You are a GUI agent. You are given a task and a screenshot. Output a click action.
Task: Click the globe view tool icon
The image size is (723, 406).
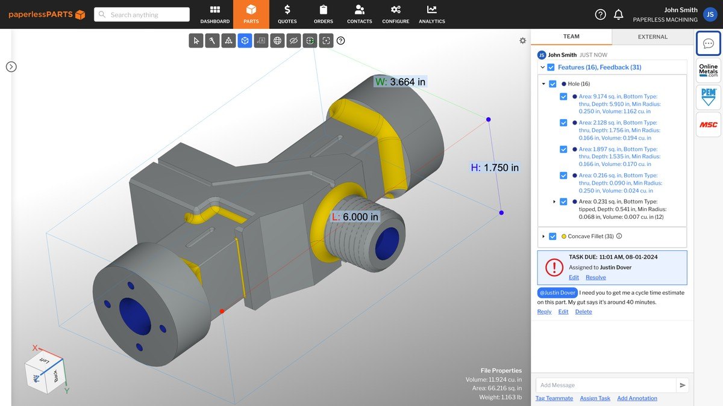pos(277,40)
